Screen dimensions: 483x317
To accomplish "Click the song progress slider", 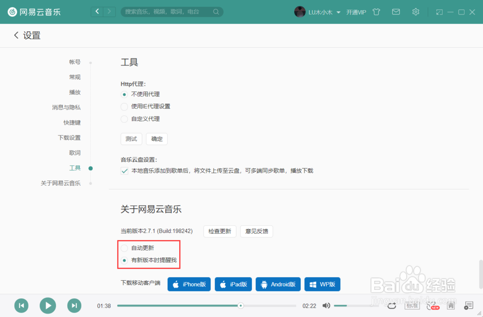I will [206, 305].
